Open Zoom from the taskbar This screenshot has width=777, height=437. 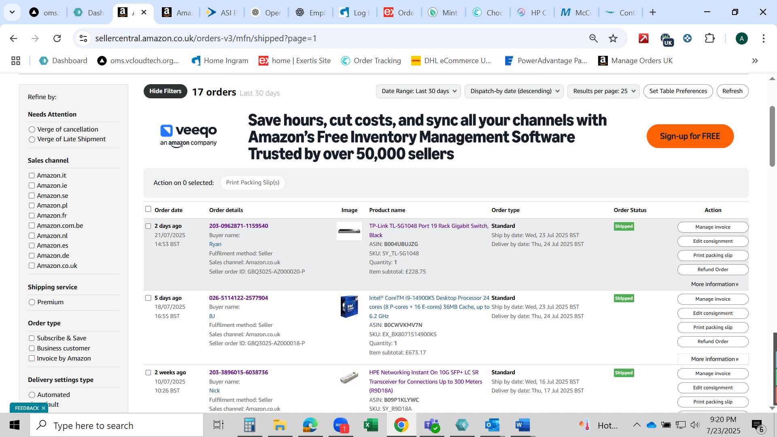(341, 425)
